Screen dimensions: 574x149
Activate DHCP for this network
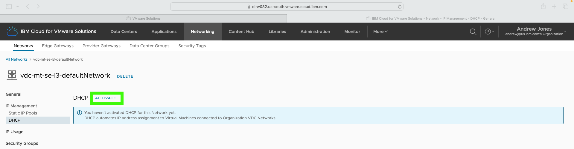(106, 98)
